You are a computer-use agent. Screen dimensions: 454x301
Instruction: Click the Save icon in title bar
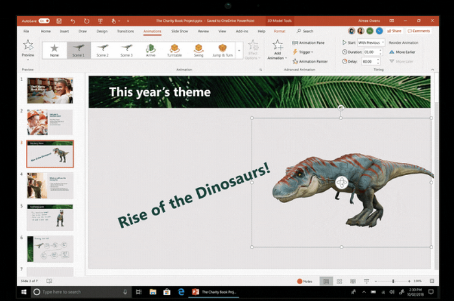(59, 21)
